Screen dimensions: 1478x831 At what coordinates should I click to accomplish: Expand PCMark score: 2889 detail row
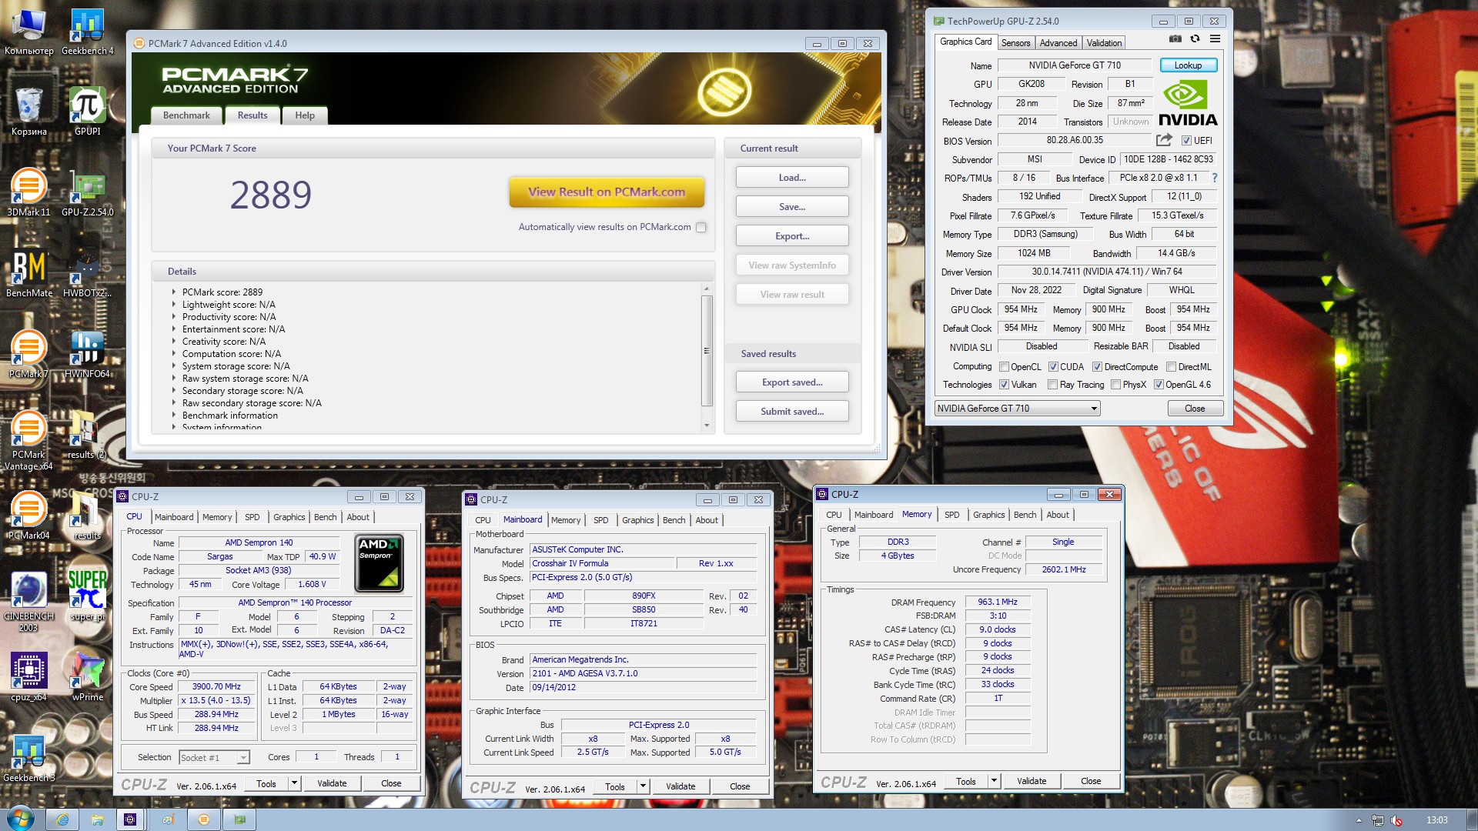(x=174, y=292)
